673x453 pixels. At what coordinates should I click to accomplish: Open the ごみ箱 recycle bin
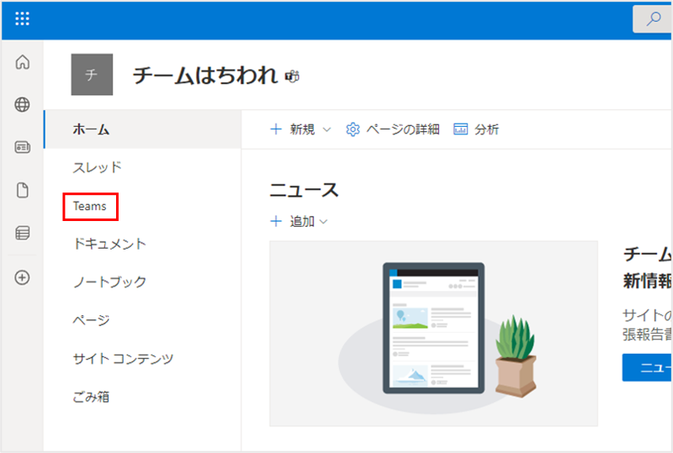91,397
